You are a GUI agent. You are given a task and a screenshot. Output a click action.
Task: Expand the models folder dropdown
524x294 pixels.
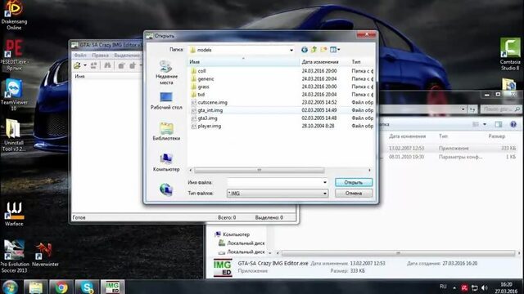pos(291,50)
